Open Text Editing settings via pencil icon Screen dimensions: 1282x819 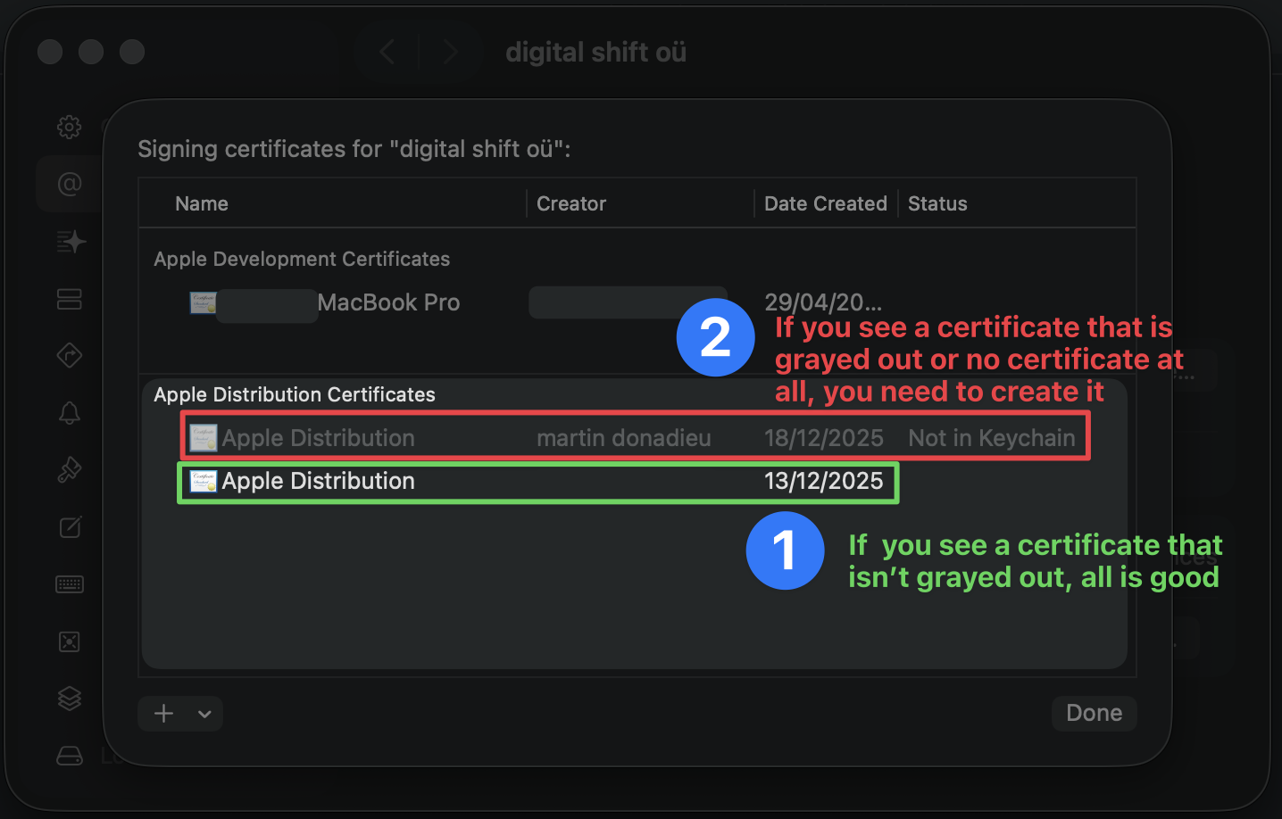[69, 527]
